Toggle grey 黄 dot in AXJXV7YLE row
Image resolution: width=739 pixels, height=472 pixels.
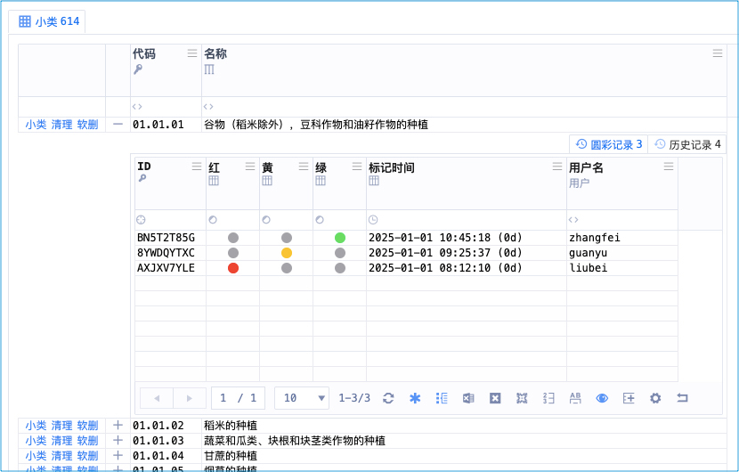287,268
